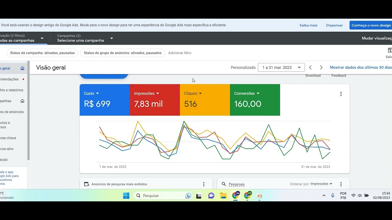Click the microphone tray icon
The height and width of the screenshot is (220, 392).
333,196
